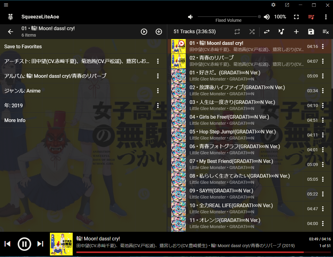Click the volume down speaker icon

[x=190, y=17]
